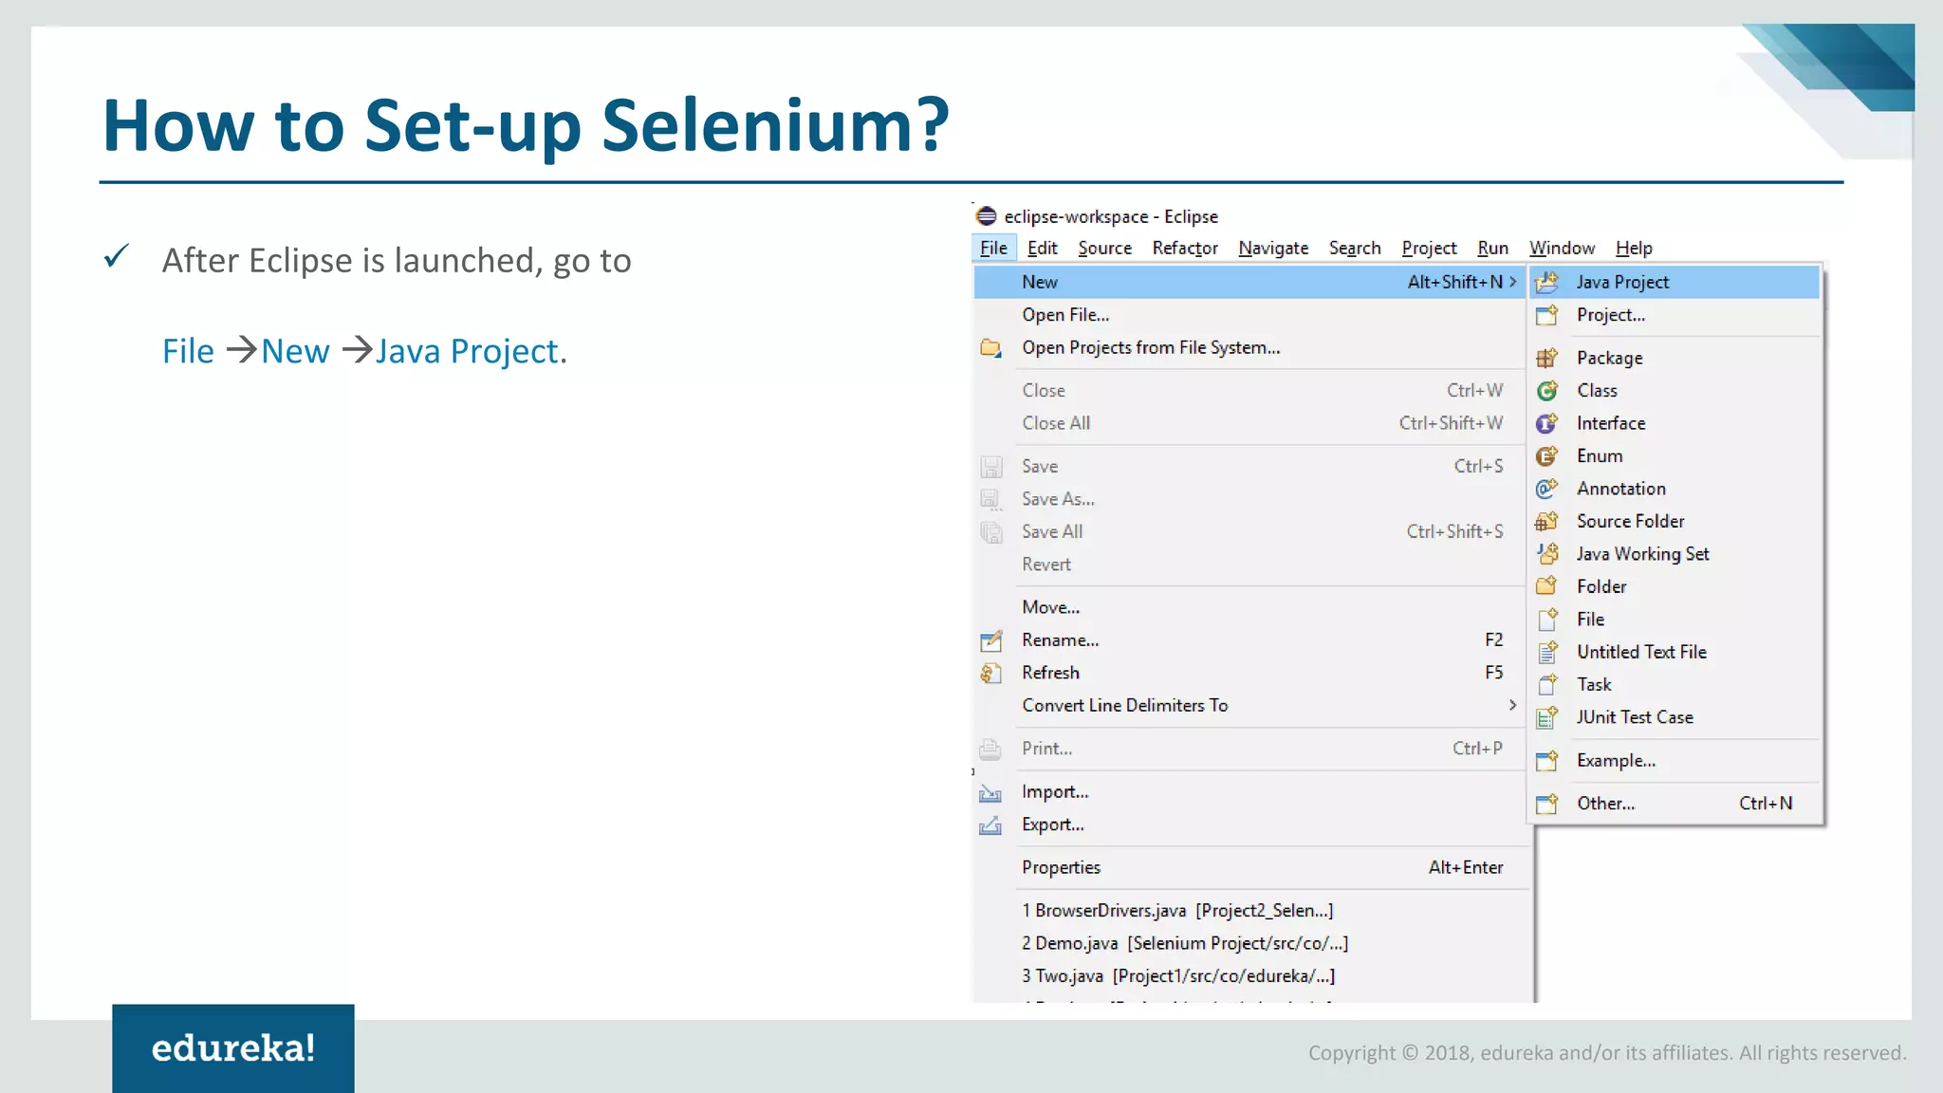This screenshot has height=1093, width=1943.
Task: Click the Eclipse logo in title bar
Action: (x=987, y=216)
